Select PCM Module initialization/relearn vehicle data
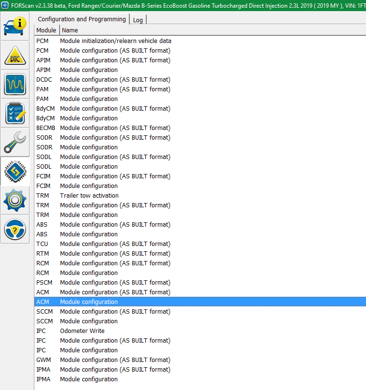366x390 pixels. pyautogui.click(x=200, y=41)
